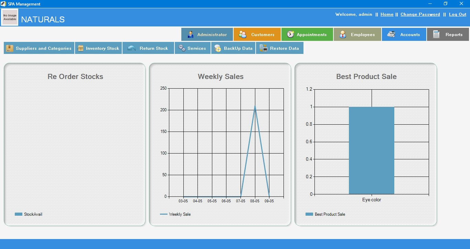
Task: Click the Inventory Stock package icon
Action: pyautogui.click(x=81, y=48)
